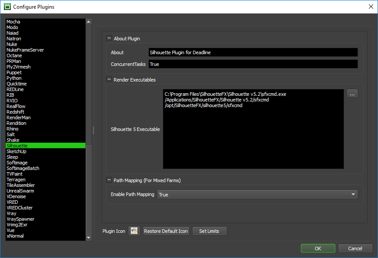Open the Enable Path Mapping dropdown
Image resolution: width=378 pixels, height=258 pixels.
coord(257,194)
